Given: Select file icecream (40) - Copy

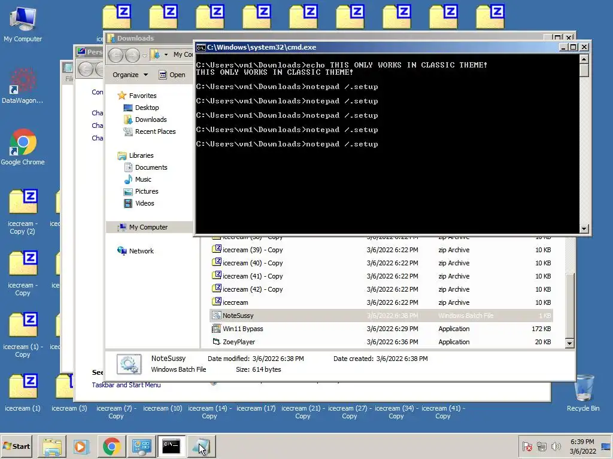Looking at the screenshot, I should (x=381, y=263).
